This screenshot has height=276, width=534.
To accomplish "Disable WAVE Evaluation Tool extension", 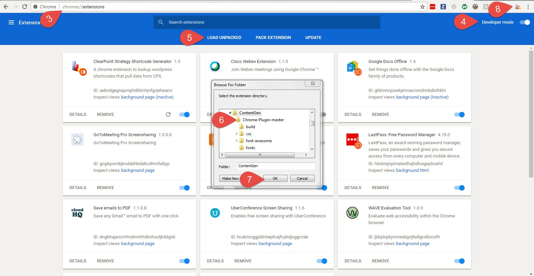I will click(460, 261).
